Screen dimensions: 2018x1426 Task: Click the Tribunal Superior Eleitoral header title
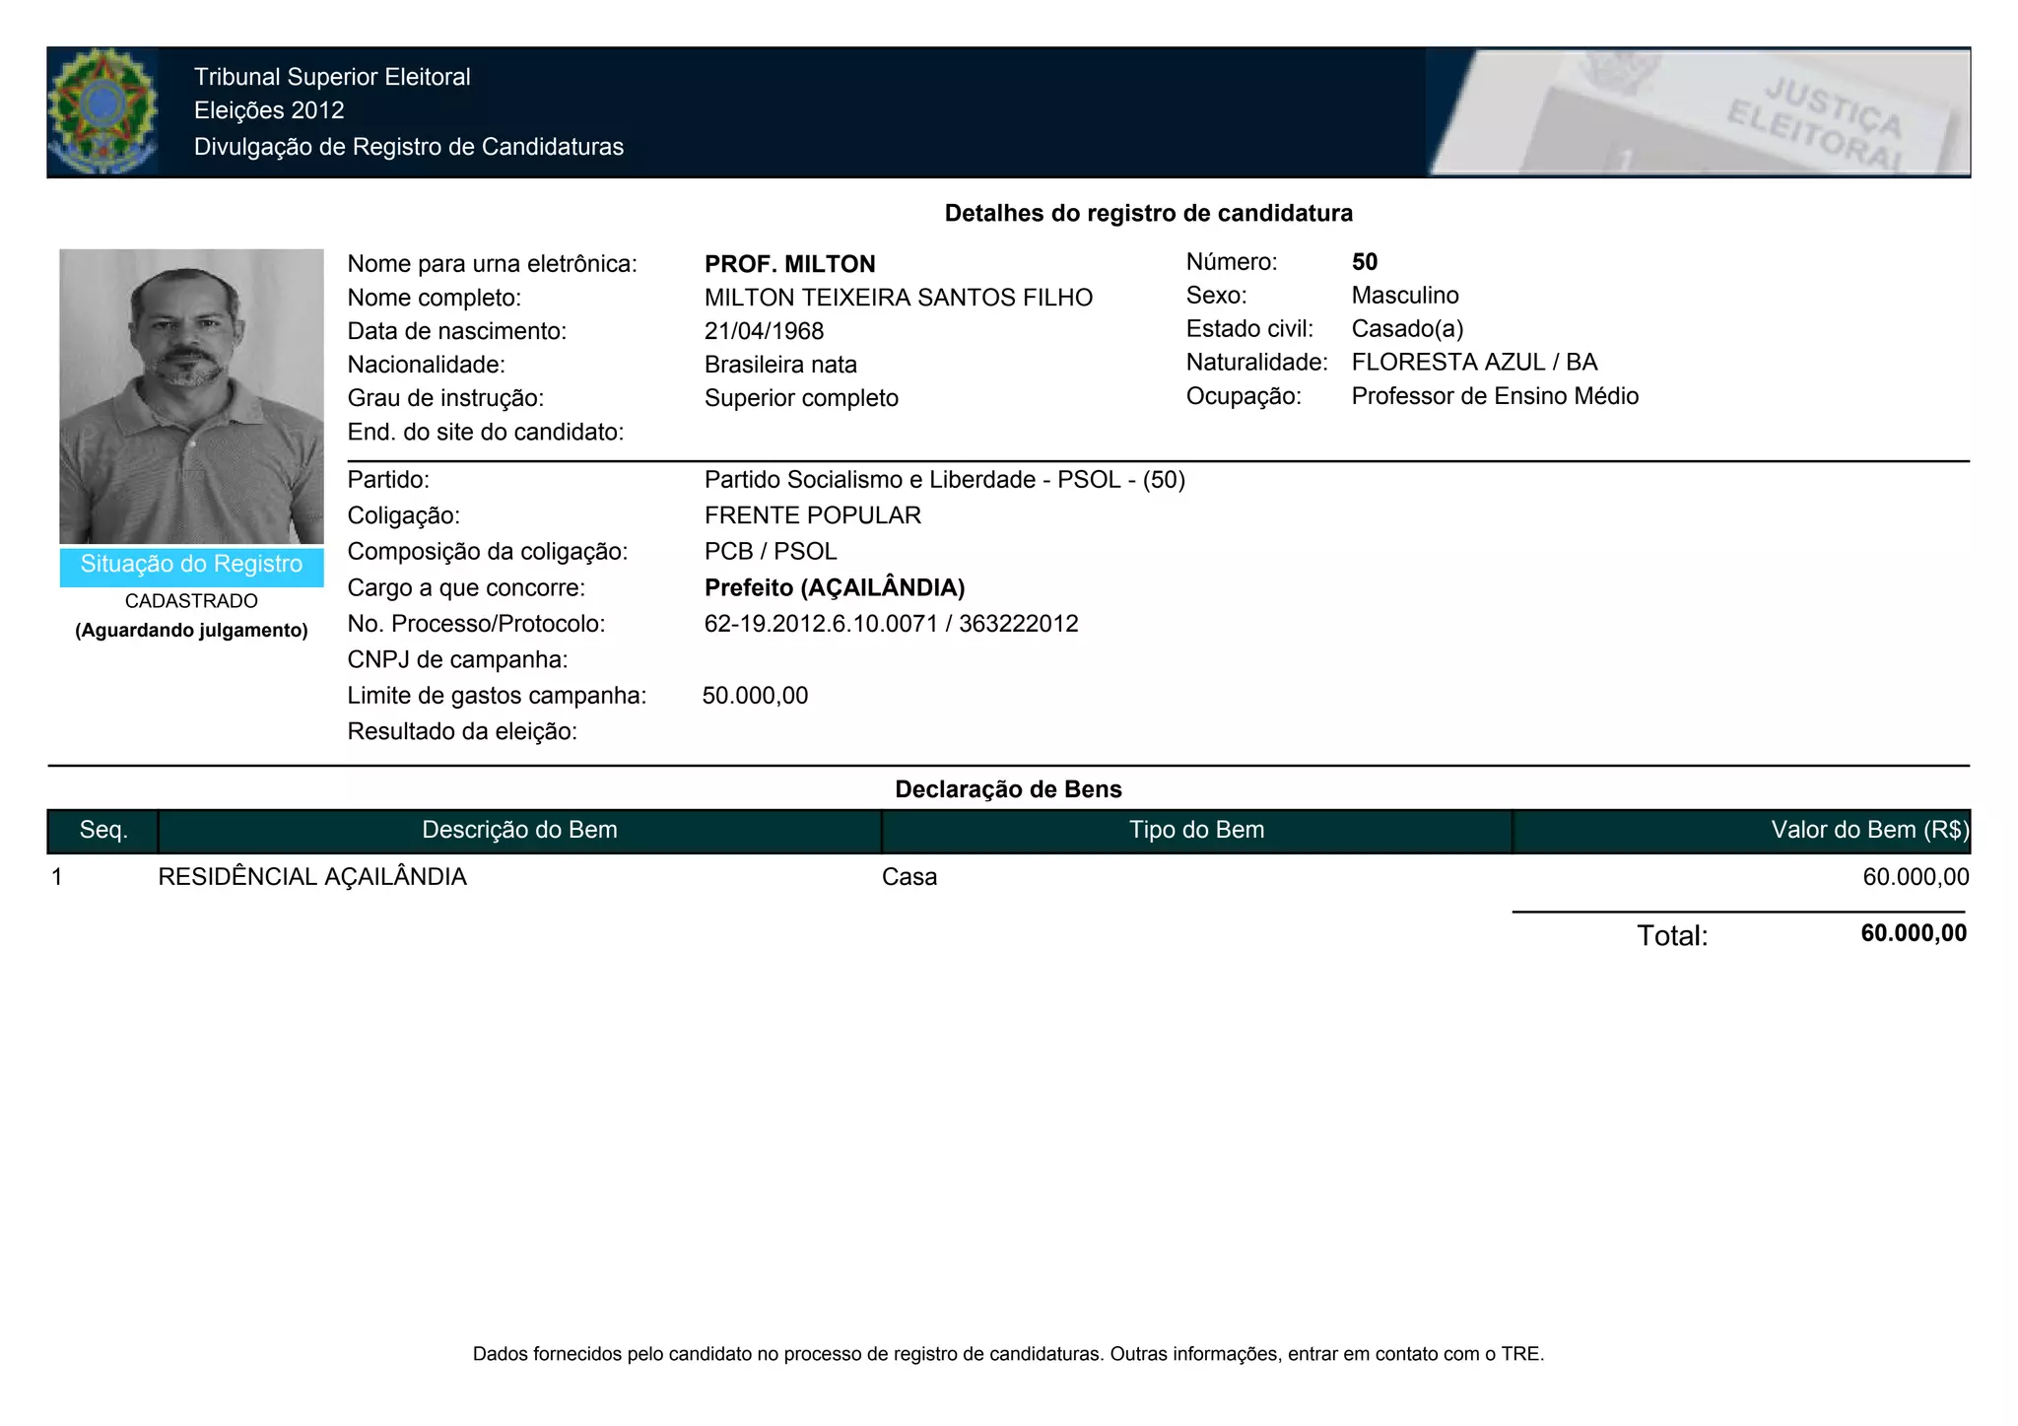(332, 77)
